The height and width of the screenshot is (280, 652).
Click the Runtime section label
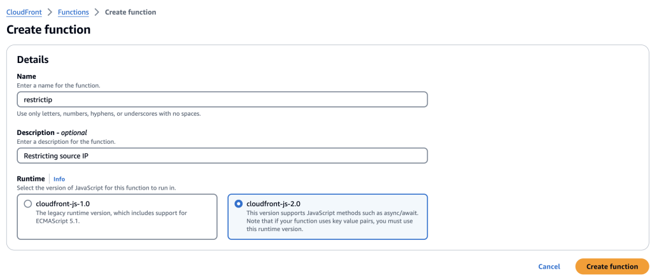[x=31, y=179]
